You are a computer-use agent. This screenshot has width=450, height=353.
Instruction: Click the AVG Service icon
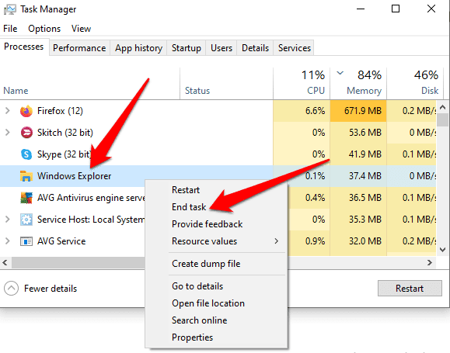(x=26, y=241)
